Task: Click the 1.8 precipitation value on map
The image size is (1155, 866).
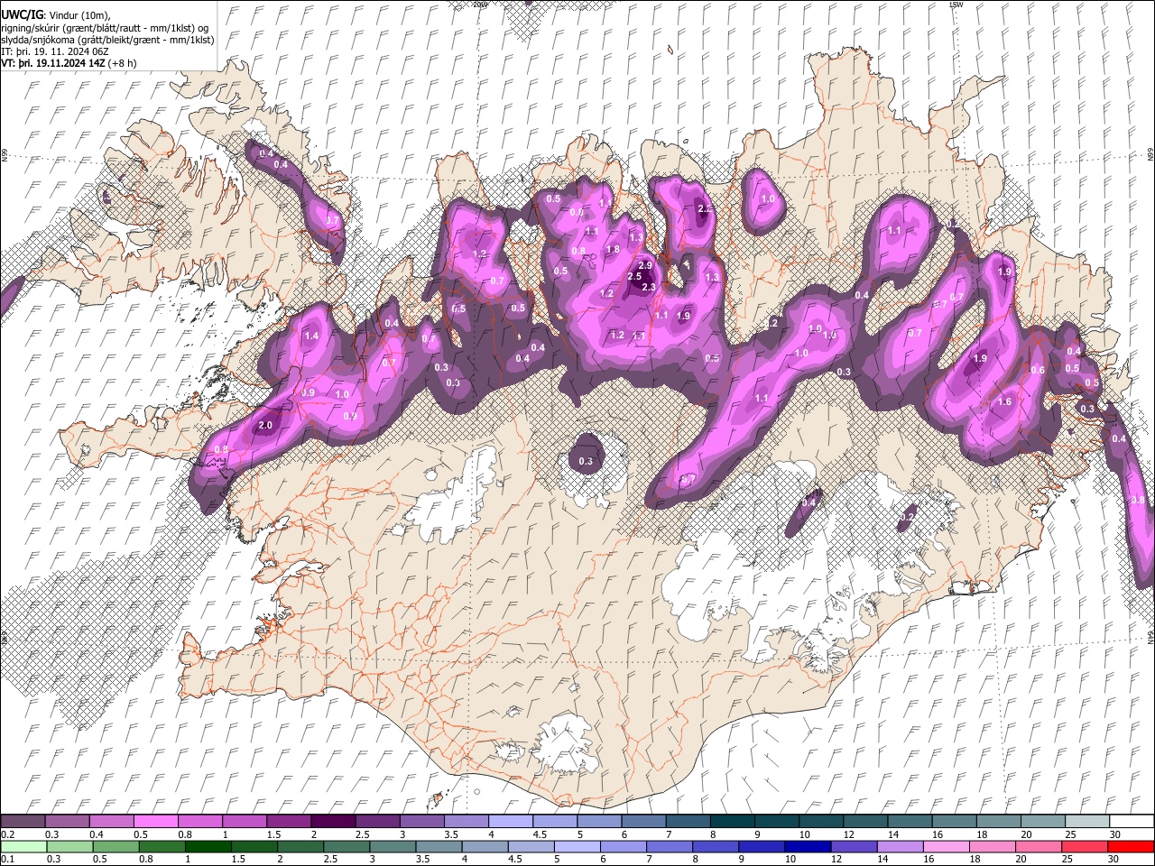Action: pyautogui.click(x=613, y=249)
